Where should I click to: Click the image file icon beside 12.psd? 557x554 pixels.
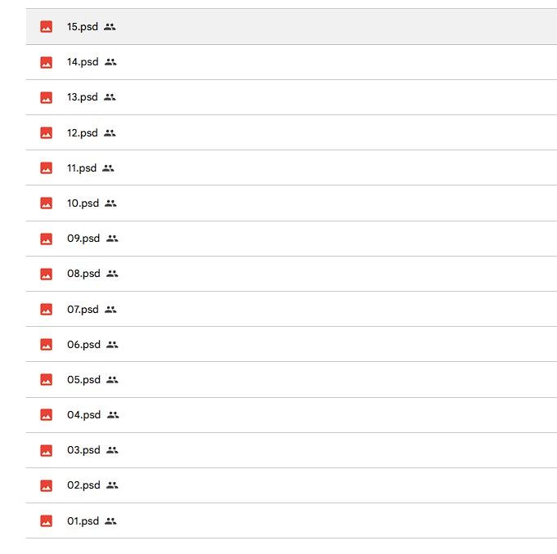click(47, 133)
